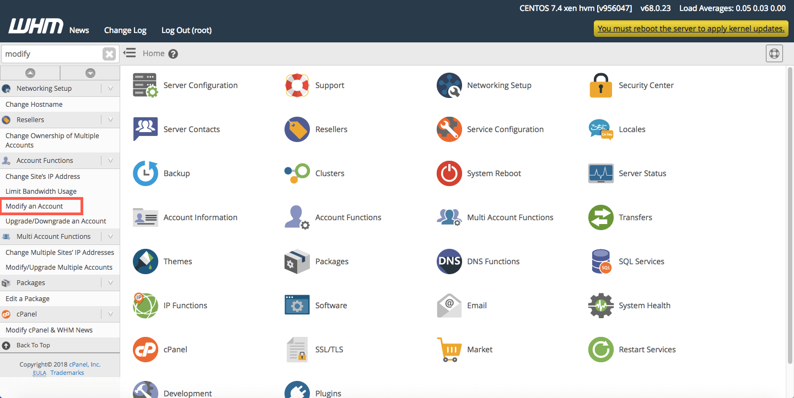Go to Home breadcrumb
This screenshot has height=398, width=794.
(153, 53)
